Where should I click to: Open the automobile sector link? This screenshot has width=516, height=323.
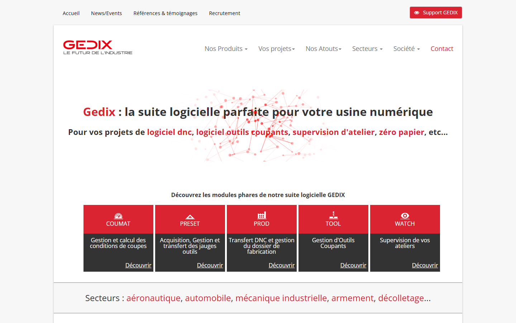(x=208, y=298)
